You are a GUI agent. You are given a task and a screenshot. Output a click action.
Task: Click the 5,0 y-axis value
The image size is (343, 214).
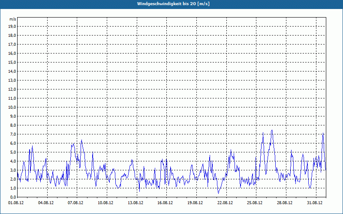(13, 152)
